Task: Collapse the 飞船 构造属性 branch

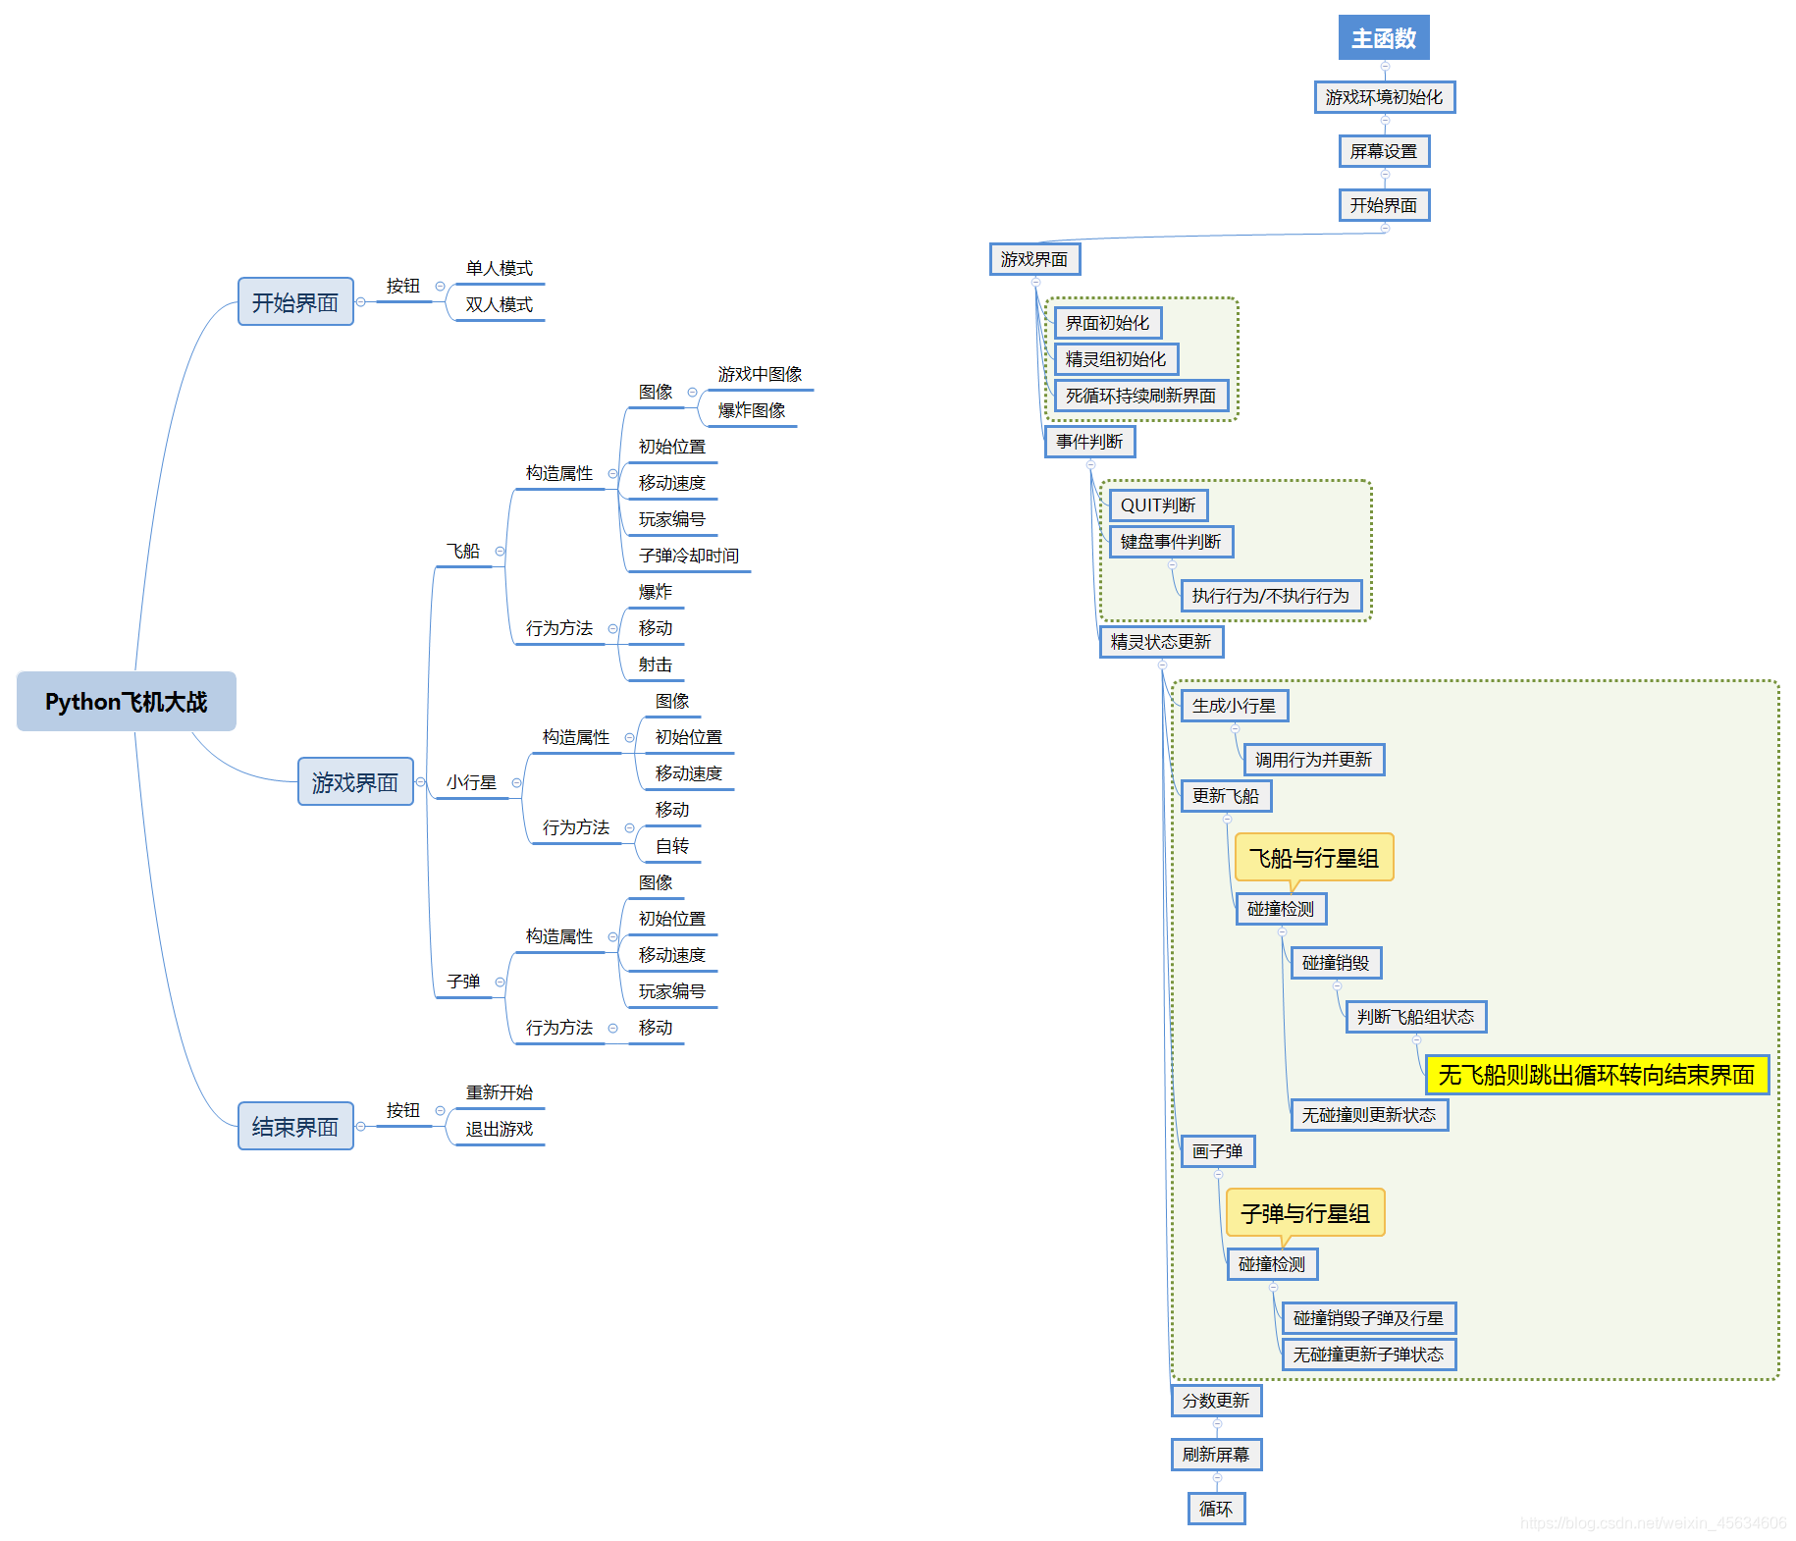Action: coord(613,474)
